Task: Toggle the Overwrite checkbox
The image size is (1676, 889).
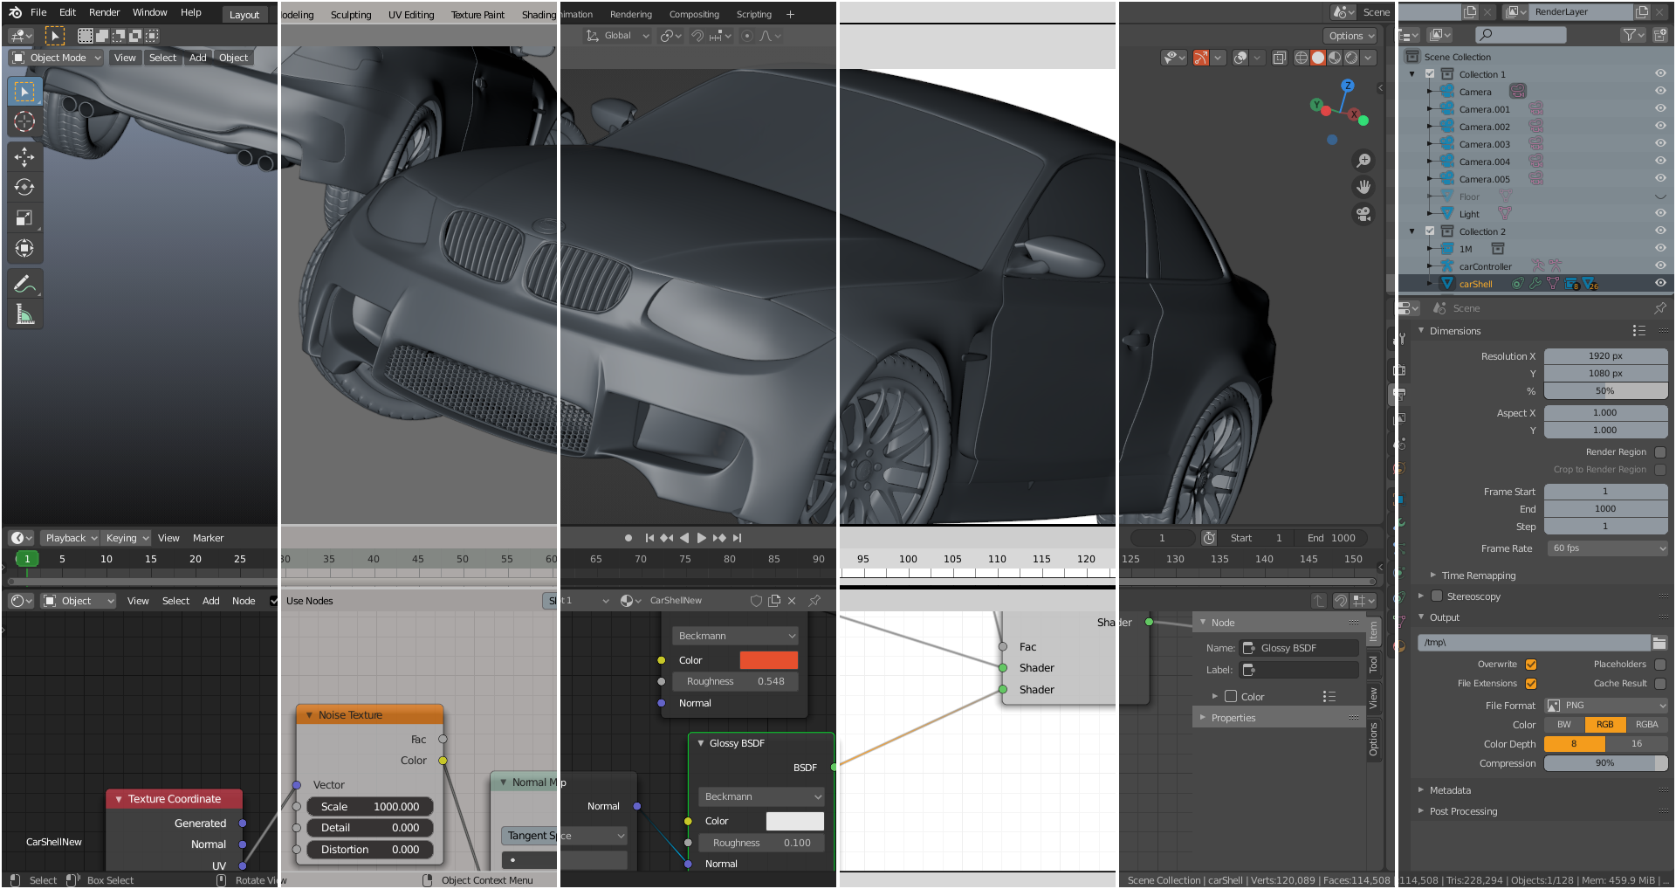Action: 1531,665
